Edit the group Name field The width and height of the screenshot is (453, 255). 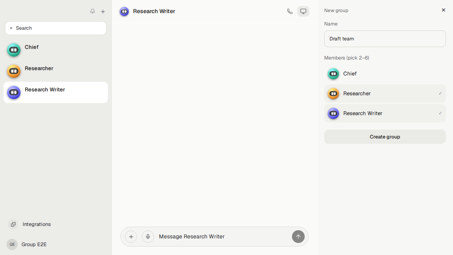(385, 39)
